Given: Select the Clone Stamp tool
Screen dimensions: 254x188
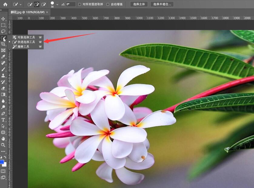Looking at the screenshot, I should pyautogui.click(x=3, y=76).
